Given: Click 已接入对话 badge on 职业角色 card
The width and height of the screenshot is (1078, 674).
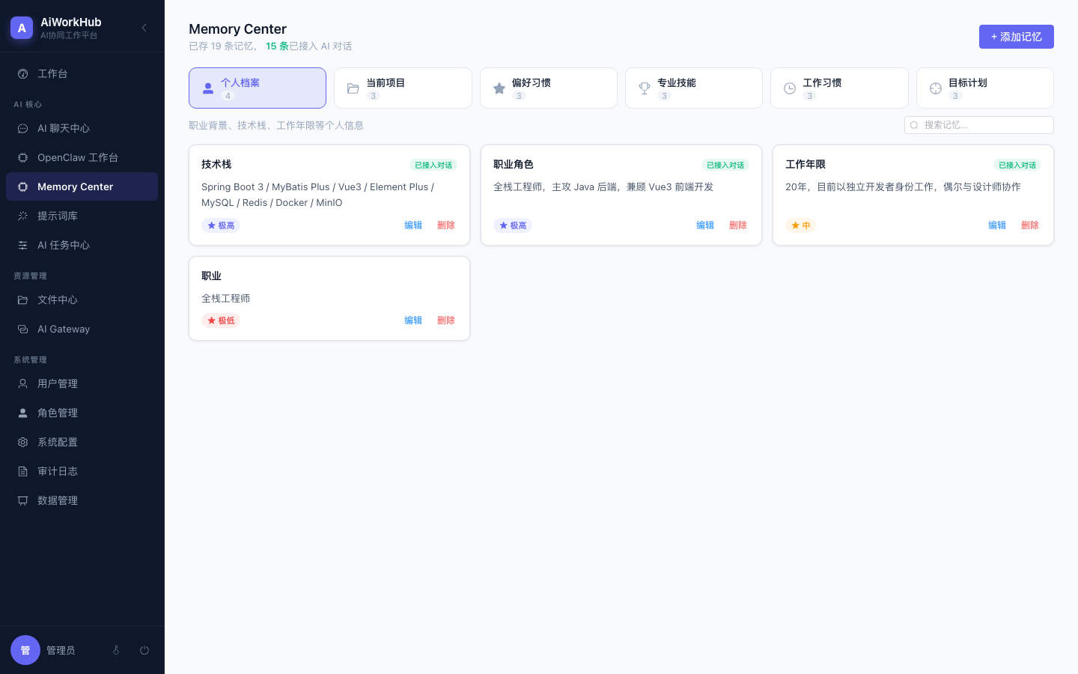Looking at the screenshot, I should pyautogui.click(x=725, y=165).
